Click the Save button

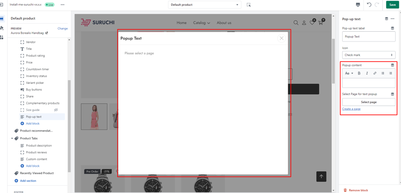pos(392,5)
